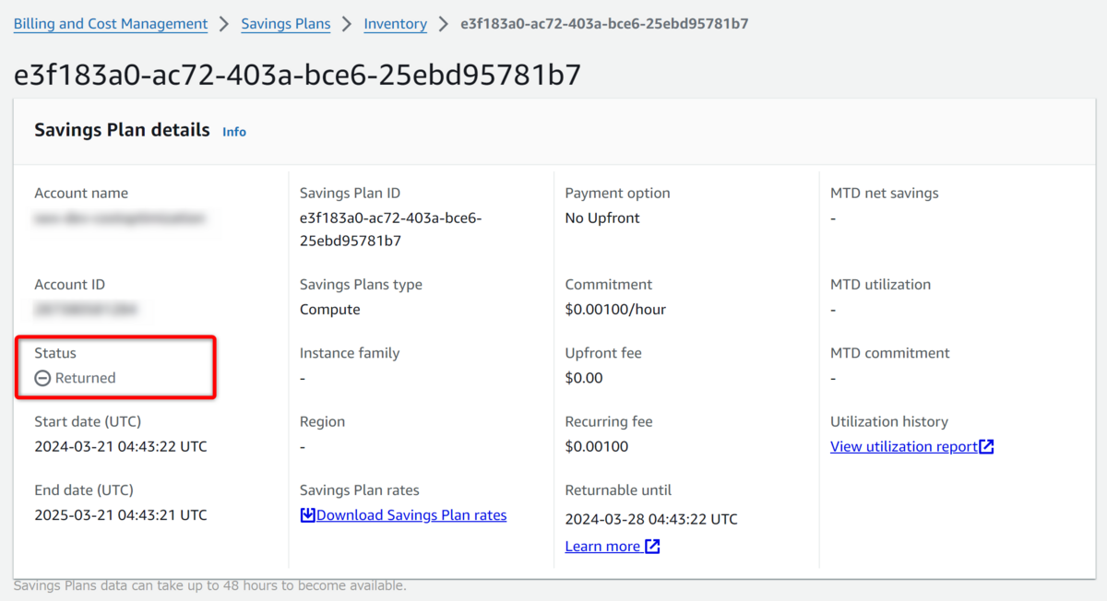Viewport: 1107px width, 601px height.
Task: Click the external link icon after utilization report
Action: (987, 447)
